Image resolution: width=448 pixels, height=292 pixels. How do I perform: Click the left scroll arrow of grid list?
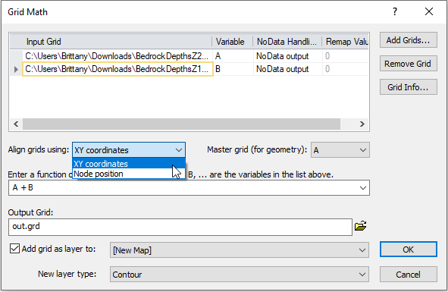(16, 124)
